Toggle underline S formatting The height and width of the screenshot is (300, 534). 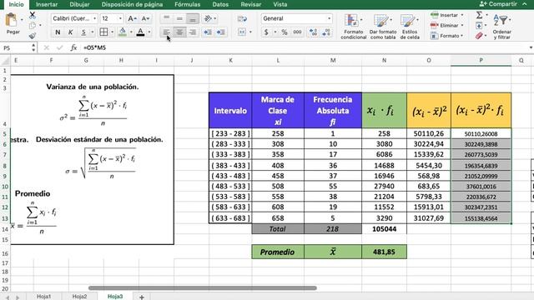tap(83, 32)
